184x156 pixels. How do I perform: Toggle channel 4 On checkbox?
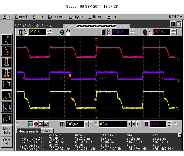tap(150, 34)
